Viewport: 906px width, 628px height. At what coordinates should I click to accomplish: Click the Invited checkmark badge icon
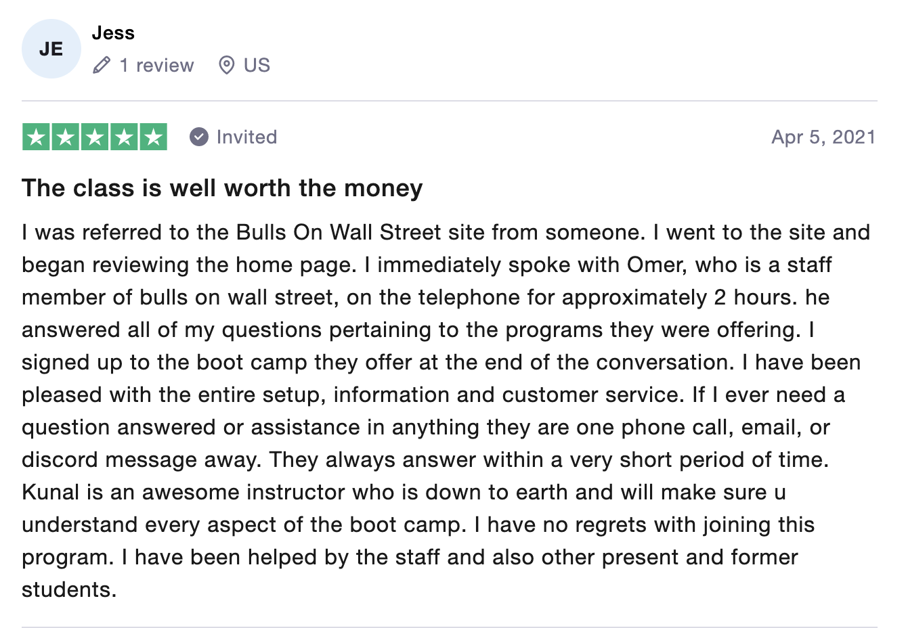(199, 137)
